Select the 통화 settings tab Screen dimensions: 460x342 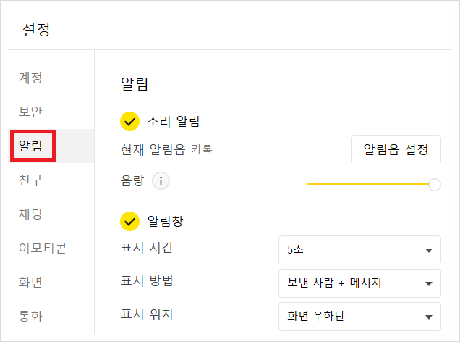pyautogui.click(x=30, y=316)
